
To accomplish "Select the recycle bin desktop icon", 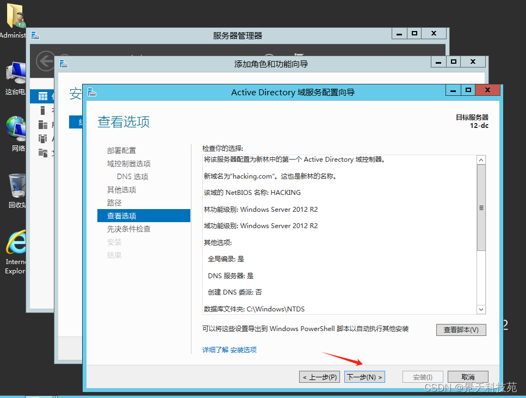I will point(17,191).
